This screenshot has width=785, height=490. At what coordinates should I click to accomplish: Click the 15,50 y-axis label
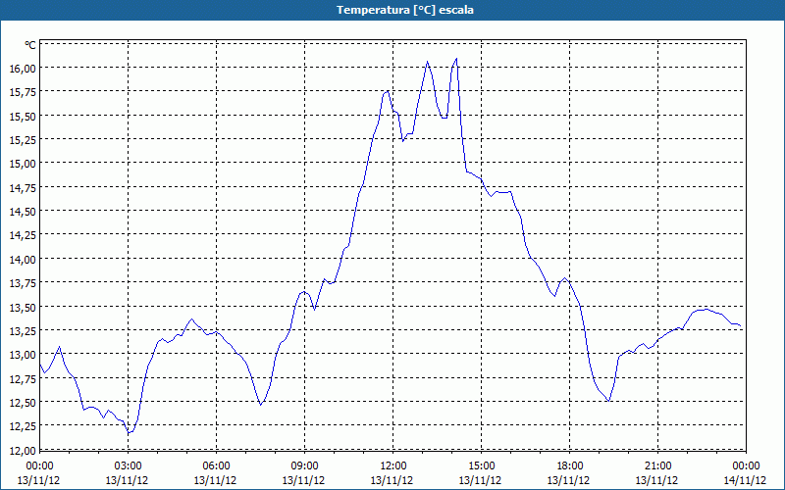[23, 116]
